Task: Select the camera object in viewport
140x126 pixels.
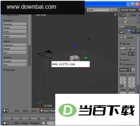Action: tap(45, 54)
